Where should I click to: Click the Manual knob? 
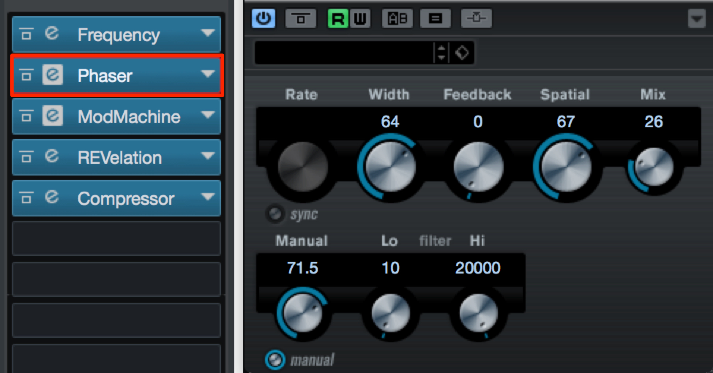(x=303, y=313)
